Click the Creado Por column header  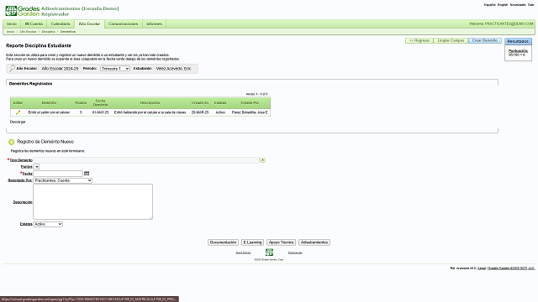(x=250, y=102)
